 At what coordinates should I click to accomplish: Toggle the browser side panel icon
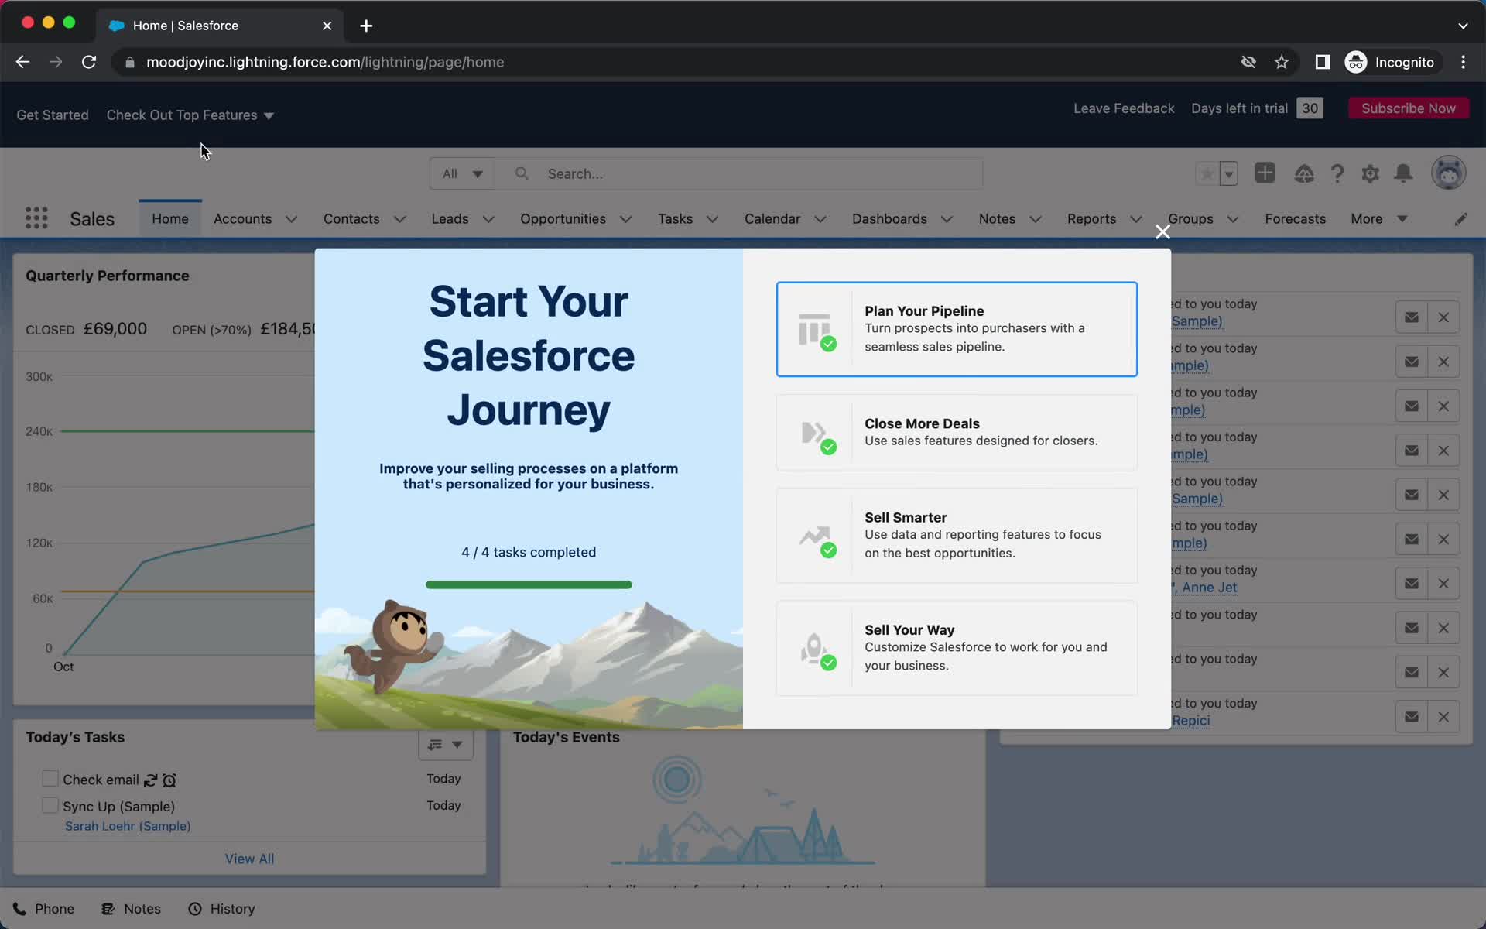[1323, 62]
